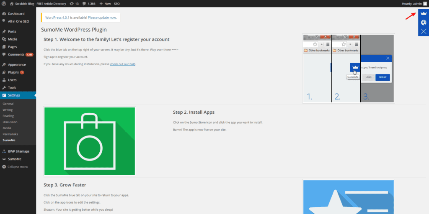Close the SumoMe blue tab panel
429x214 pixels.
pos(424,31)
